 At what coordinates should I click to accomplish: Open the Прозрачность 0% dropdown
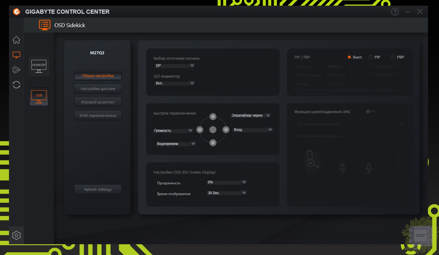(x=226, y=182)
